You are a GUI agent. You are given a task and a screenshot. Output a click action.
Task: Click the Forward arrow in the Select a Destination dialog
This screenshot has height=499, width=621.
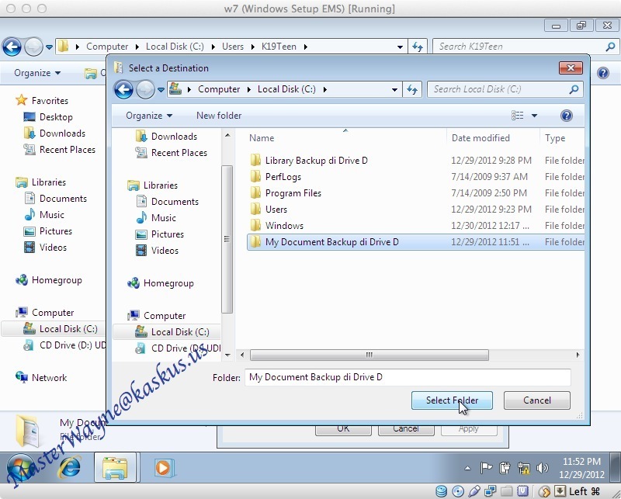[x=145, y=89]
